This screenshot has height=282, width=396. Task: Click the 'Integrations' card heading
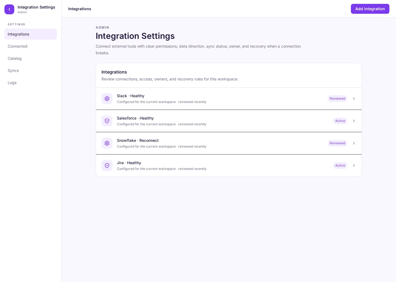(x=114, y=72)
